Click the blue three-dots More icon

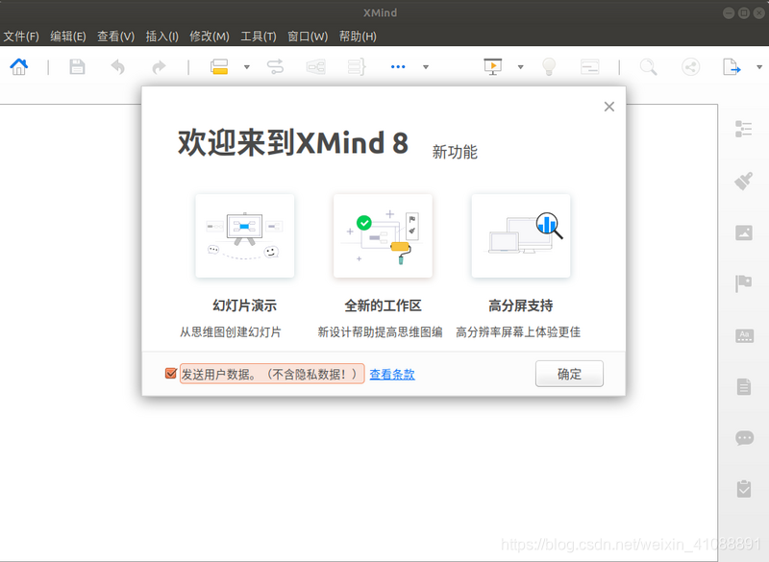[398, 66]
